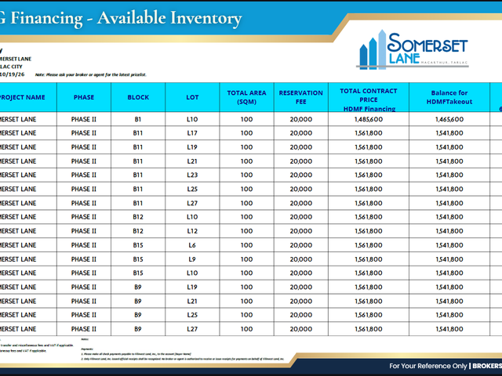Select the BLOCK column header
The image size is (502, 376).
click(x=138, y=97)
